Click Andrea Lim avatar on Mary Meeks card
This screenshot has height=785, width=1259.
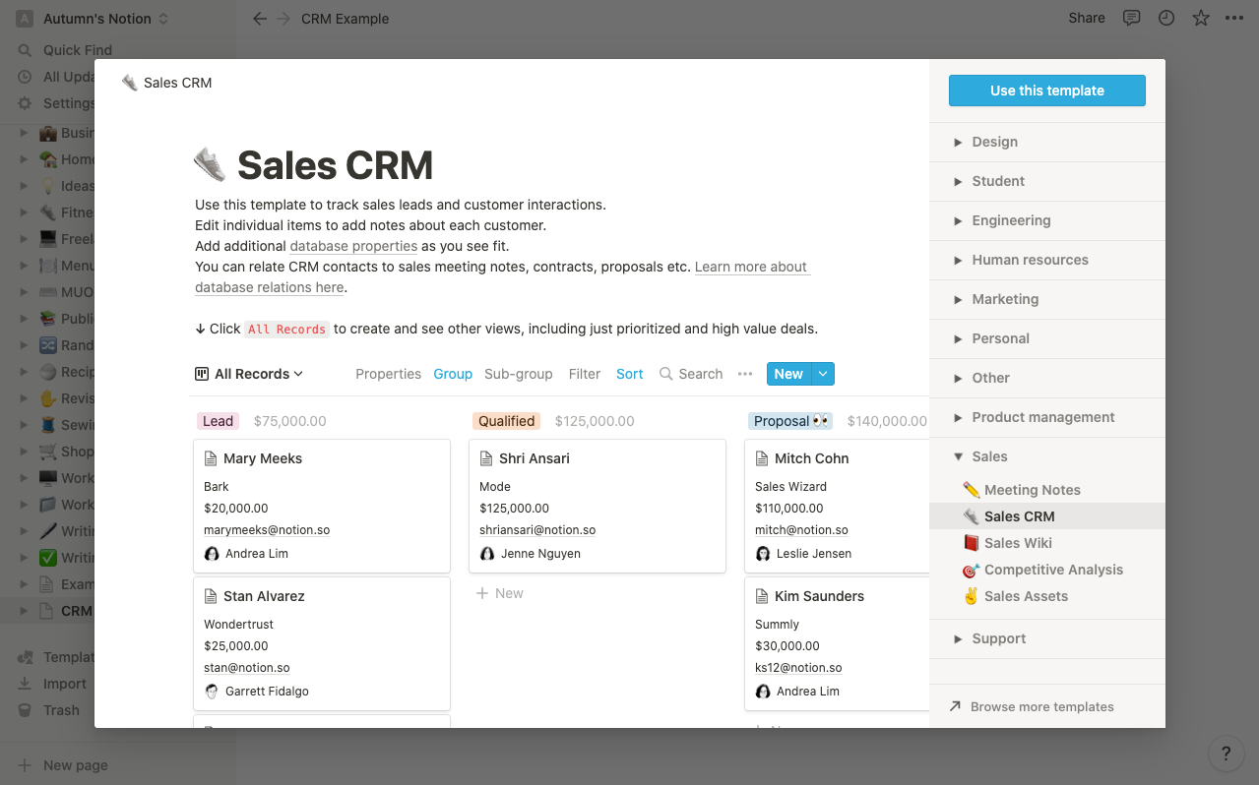(x=212, y=554)
